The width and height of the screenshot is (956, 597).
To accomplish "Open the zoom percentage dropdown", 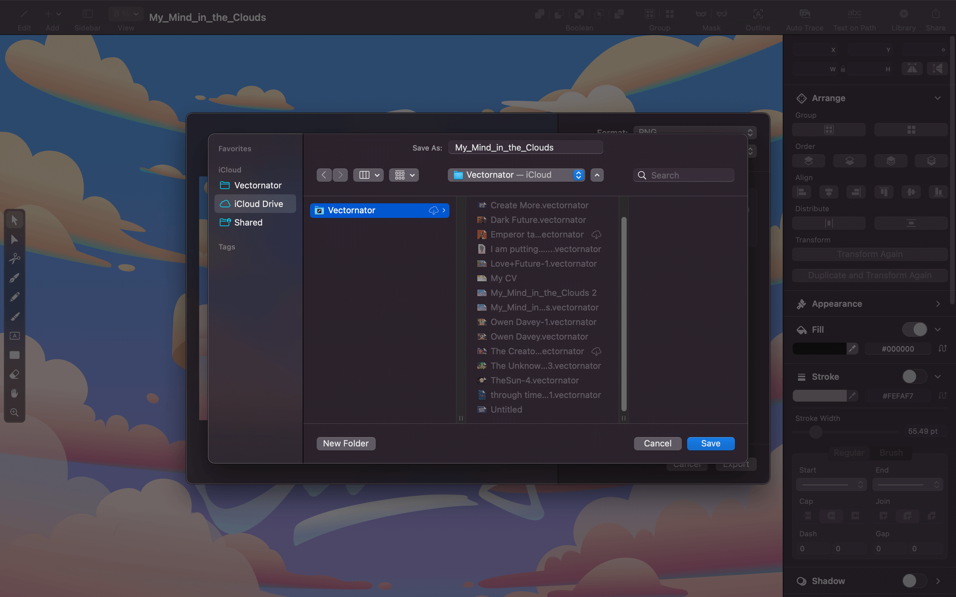I will pos(125,14).
